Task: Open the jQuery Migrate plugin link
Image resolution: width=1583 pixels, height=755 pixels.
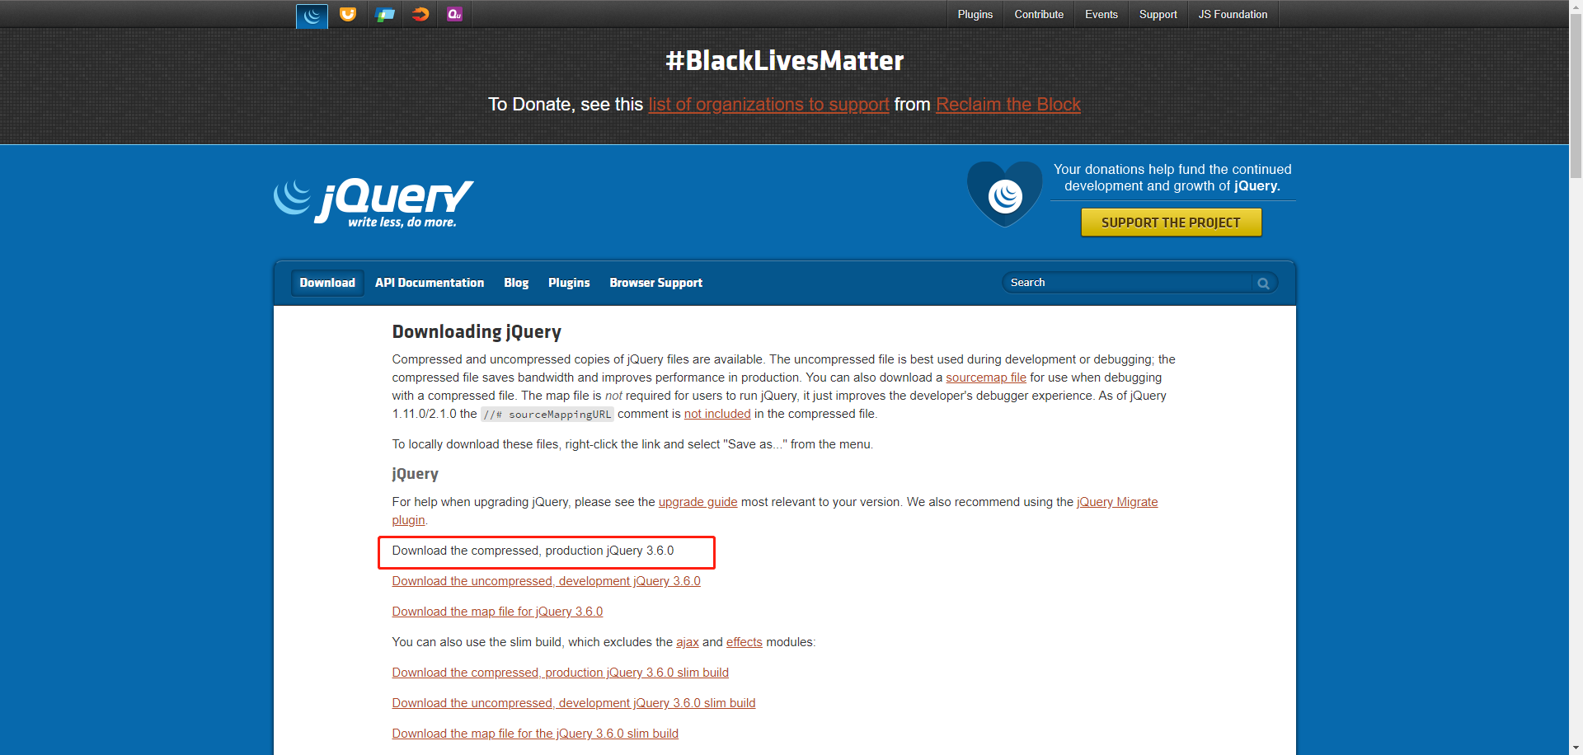Action: 1117,502
